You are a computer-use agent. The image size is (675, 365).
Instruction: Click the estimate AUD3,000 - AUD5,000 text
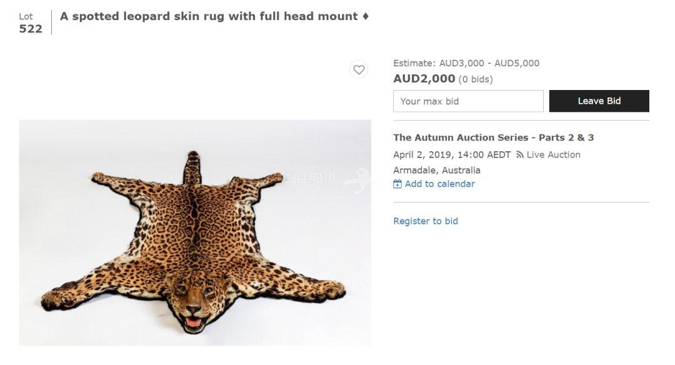(466, 63)
